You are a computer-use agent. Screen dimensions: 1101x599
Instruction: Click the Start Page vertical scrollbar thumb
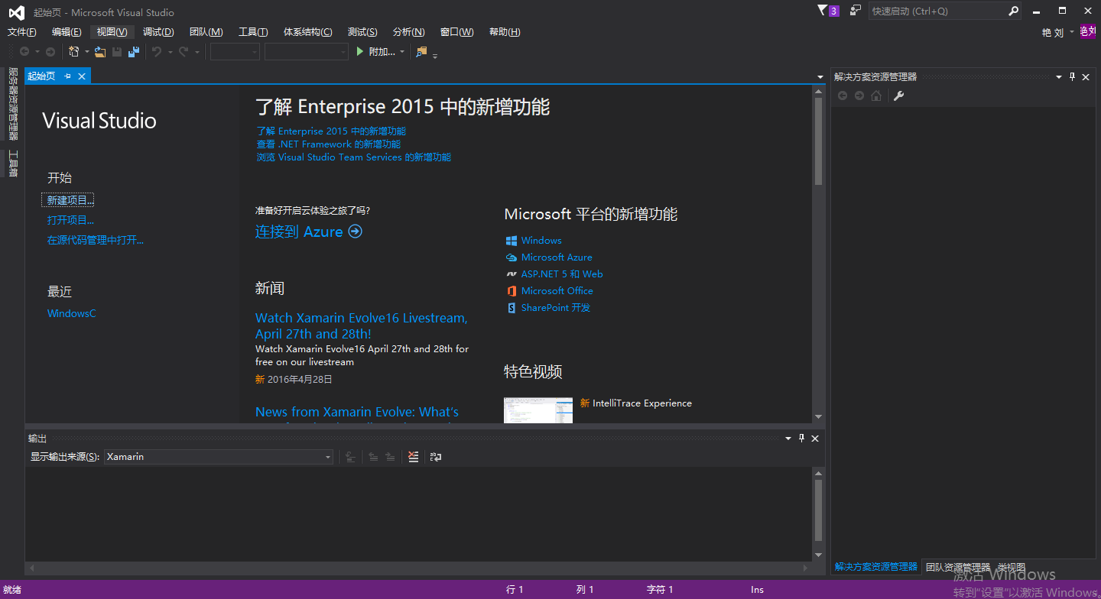coord(818,141)
